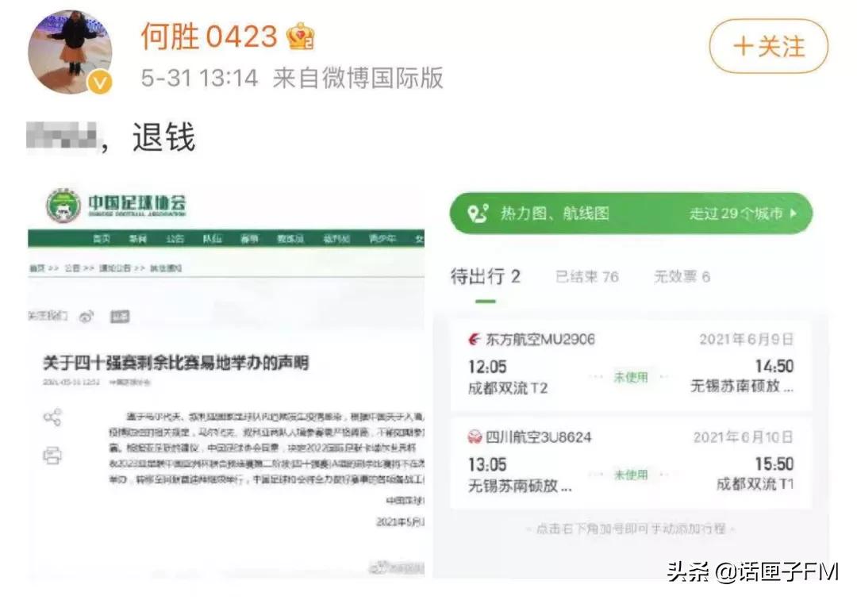Click the Chinese Football Association emblem
This screenshot has width=857, height=600.
click(x=65, y=207)
